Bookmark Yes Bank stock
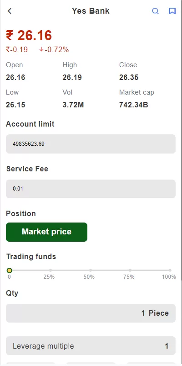This screenshot has height=366, width=182. tap(172, 11)
